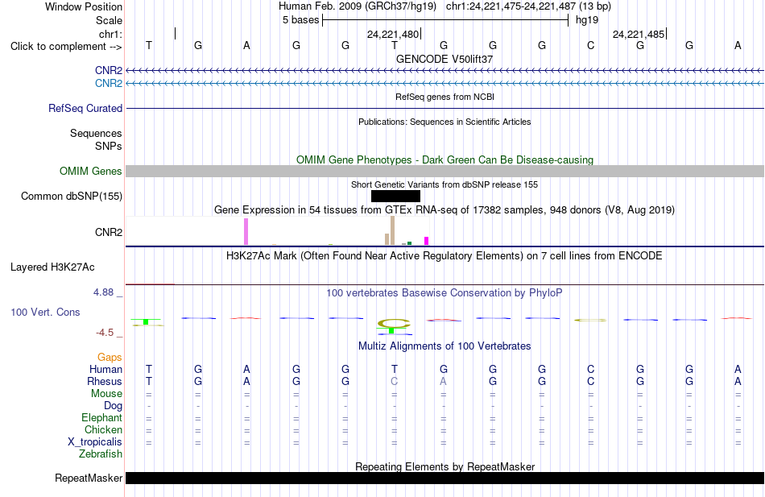
Task: Click the 24,221,480 ruler coordinate
Action: click(x=393, y=34)
